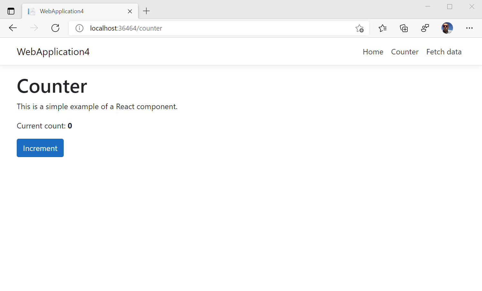Send browser feedback via the person icon
Image resolution: width=482 pixels, height=291 pixels.
(x=425, y=28)
